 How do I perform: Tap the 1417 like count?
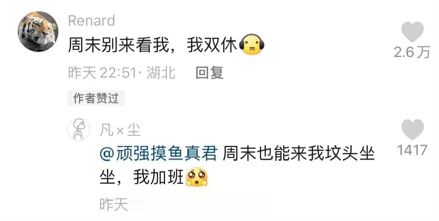(x=412, y=150)
